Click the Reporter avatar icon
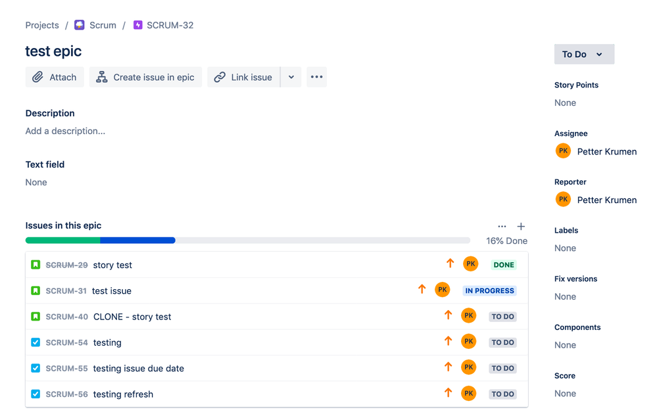 563,199
